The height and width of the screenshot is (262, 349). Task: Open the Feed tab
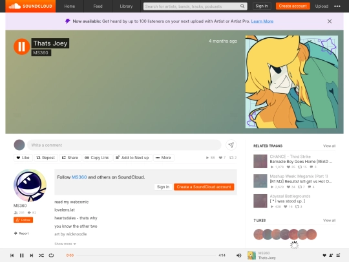point(98,6)
